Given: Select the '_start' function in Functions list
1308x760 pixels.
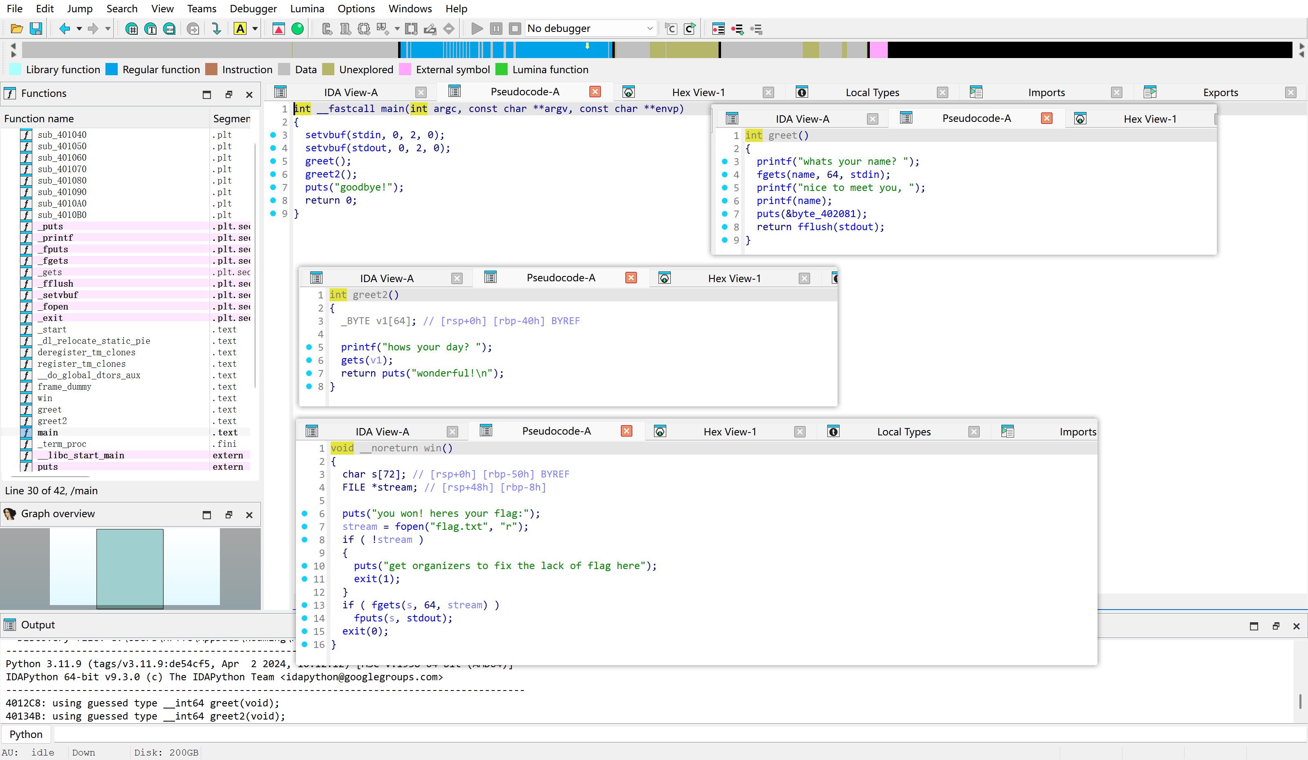Looking at the screenshot, I should [52, 329].
